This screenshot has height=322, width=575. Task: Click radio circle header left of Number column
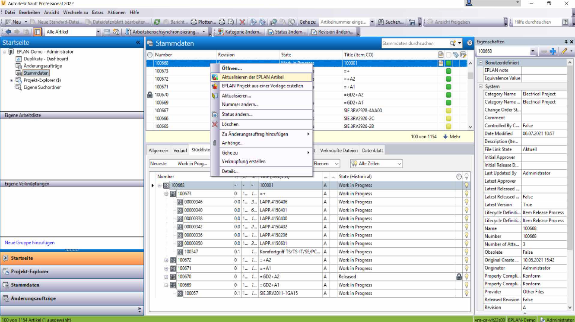[150, 55]
